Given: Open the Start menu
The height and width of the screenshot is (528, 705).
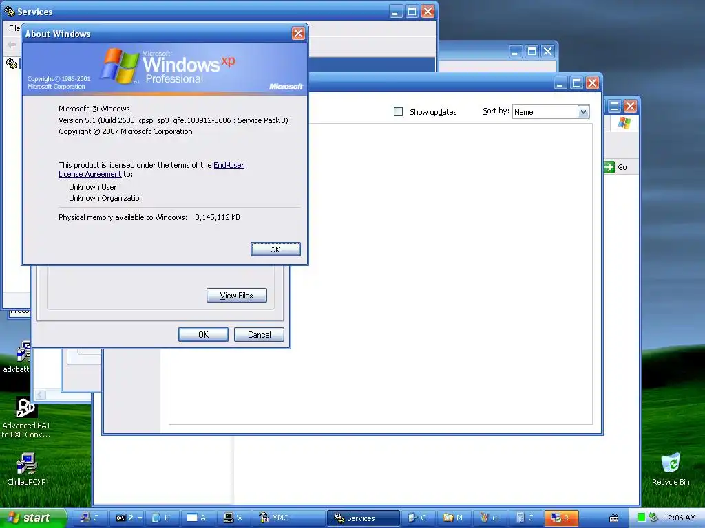Looking at the screenshot, I should [32, 518].
